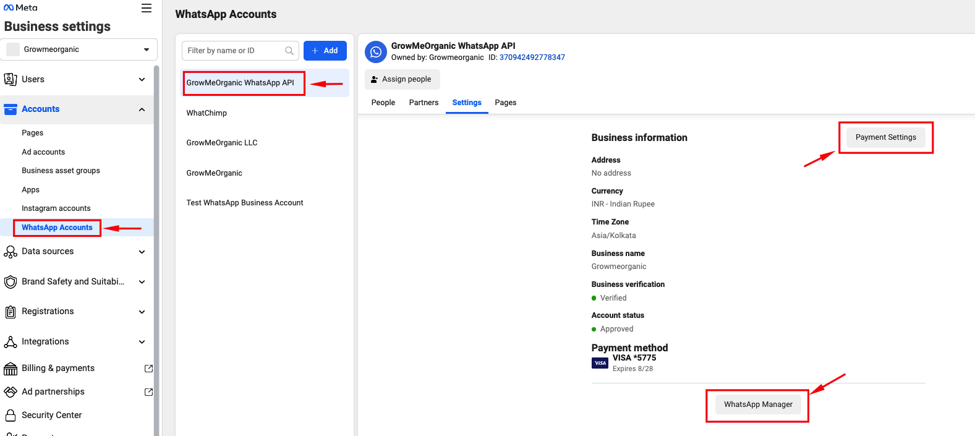
Task: Expand the Users section chevron
Action: coord(142,80)
